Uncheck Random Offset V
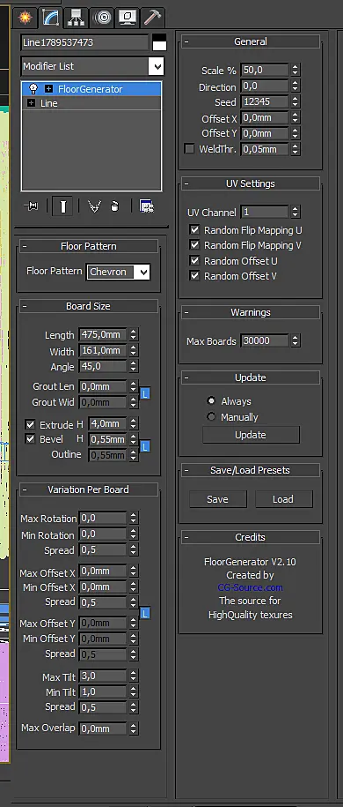The width and height of the screenshot is (343, 807). point(194,276)
